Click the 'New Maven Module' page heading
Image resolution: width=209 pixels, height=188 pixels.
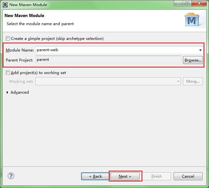point(24,15)
